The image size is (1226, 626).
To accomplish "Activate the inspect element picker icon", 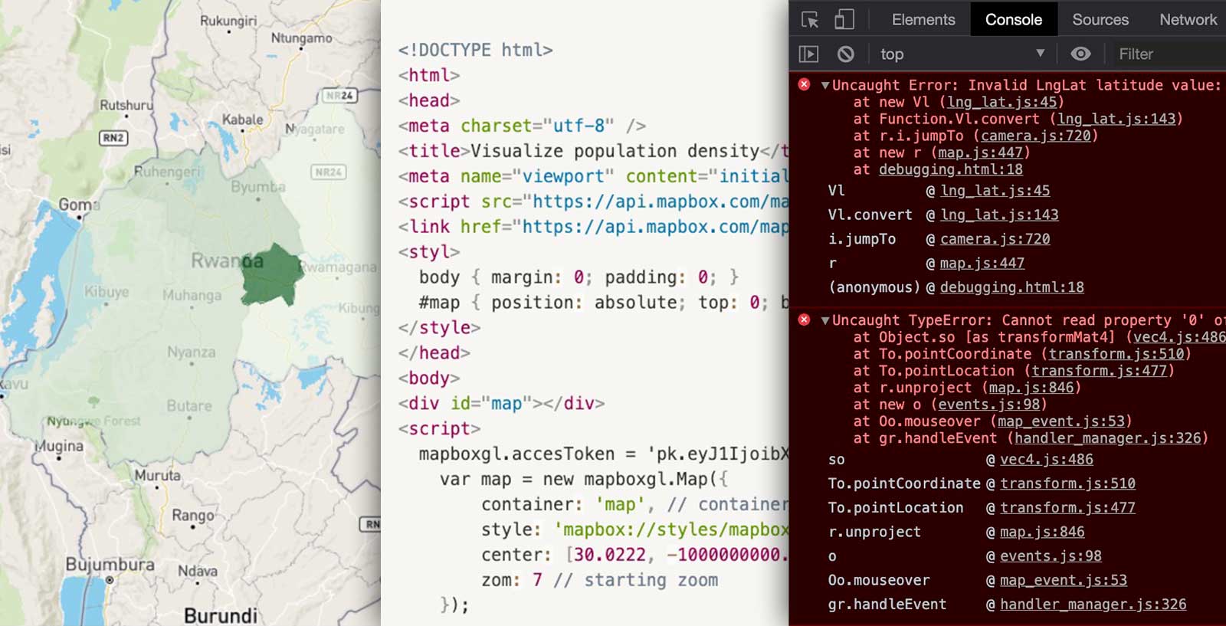I will [x=810, y=20].
